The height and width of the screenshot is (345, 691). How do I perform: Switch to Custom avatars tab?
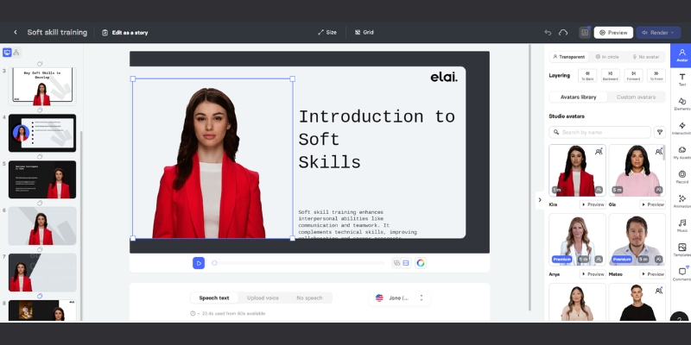point(636,97)
